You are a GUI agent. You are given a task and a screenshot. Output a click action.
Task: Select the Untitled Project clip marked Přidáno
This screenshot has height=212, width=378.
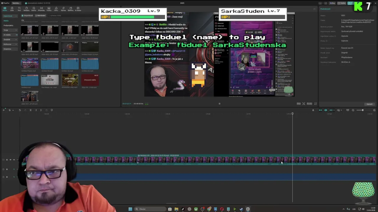(30, 63)
